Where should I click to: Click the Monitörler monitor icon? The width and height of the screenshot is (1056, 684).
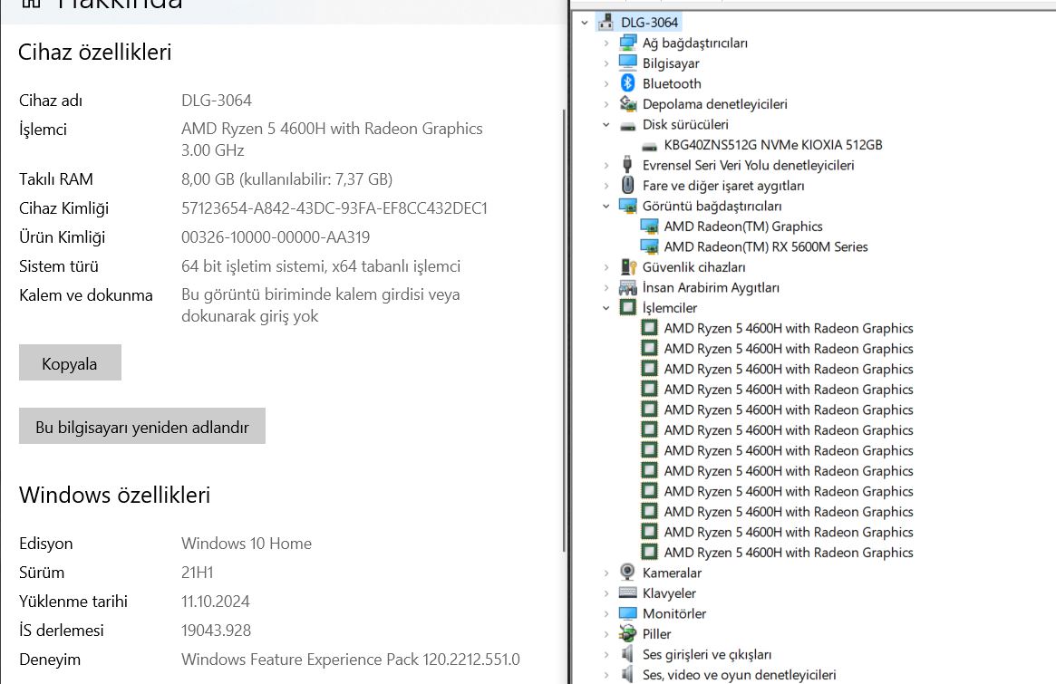(x=627, y=613)
